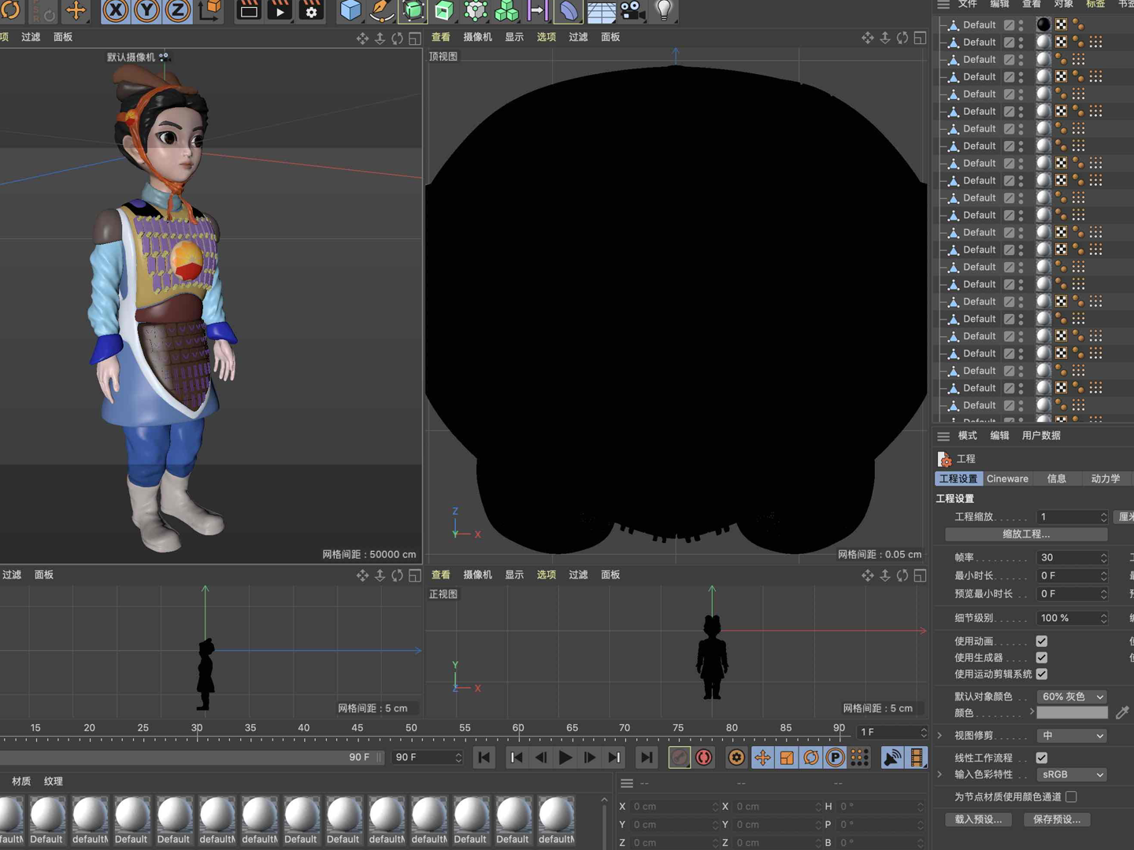Expand the 视图修剪 disclosure arrow
The image size is (1134, 850).
[939, 735]
